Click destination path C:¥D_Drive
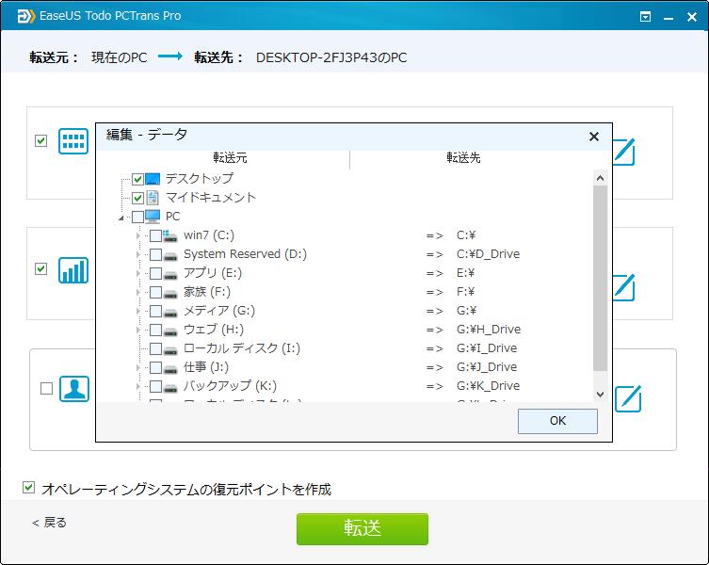The height and width of the screenshot is (565, 709). point(488,254)
